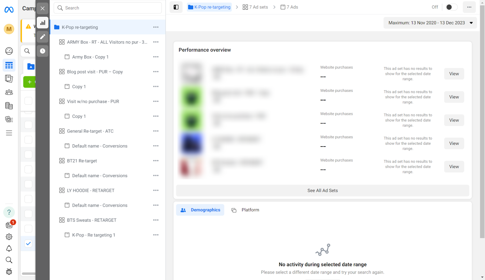The width and height of the screenshot is (485, 280).
Task: Open account overview gauge icon
Action: point(9,51)
